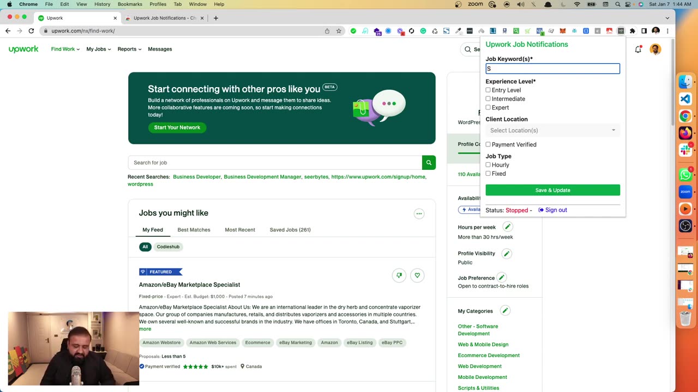The width and height of the screenshot is (698, 392).
Task: Open Slack from the dock
Action: coord(685,150)
